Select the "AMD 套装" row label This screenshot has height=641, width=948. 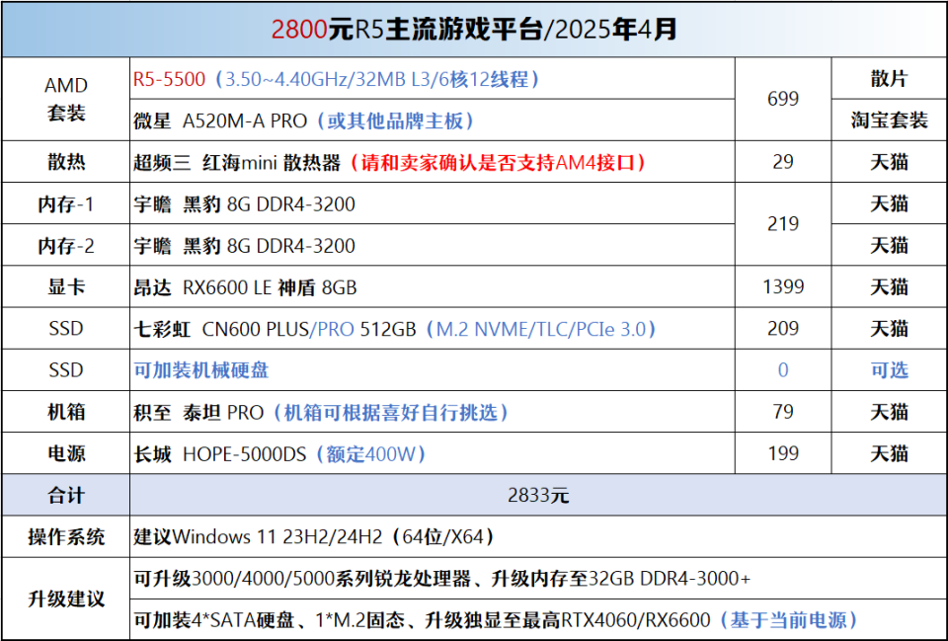coord(66,99)
